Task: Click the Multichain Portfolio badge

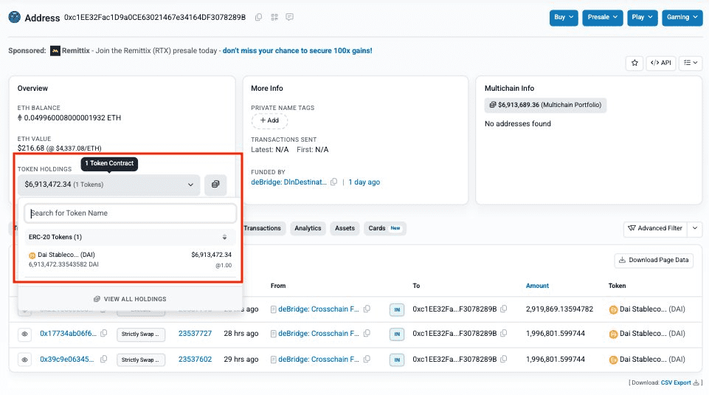Action: [x=545, y=105]
